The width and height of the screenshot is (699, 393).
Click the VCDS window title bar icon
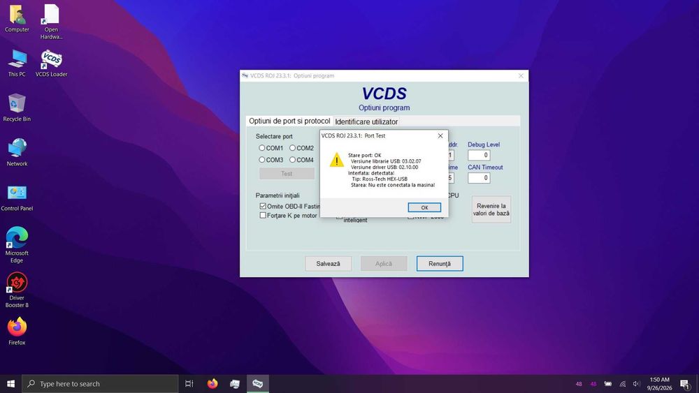click(245, 75)
